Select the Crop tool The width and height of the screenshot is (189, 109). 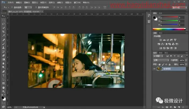pos(3,32)
